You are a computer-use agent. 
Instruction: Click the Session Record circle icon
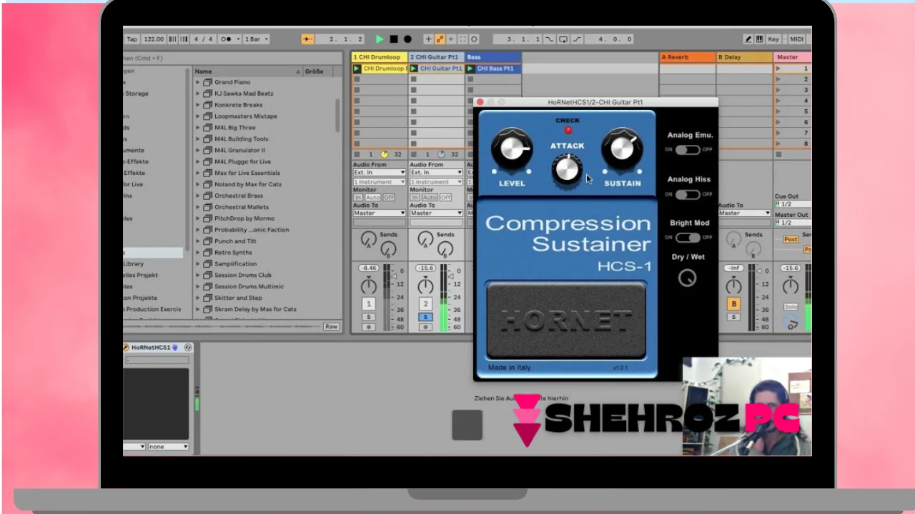(x=474, y=39)
